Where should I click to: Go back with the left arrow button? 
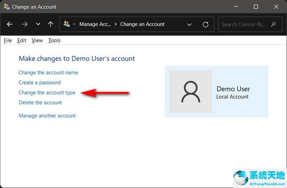[10, 24]
